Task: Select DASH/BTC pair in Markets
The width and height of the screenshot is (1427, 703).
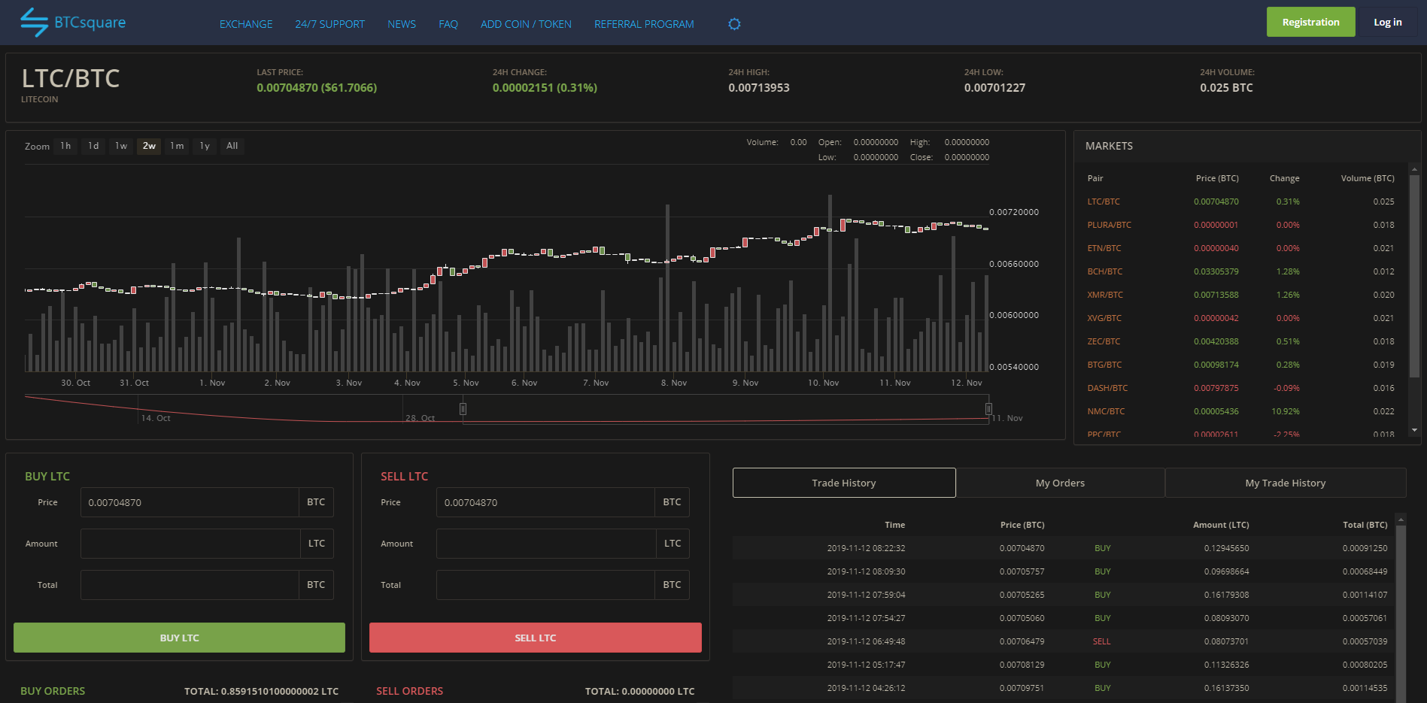Action: coord(1107,388)
